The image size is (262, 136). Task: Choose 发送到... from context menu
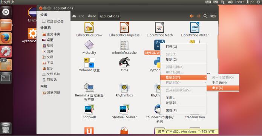coord(184,103)
